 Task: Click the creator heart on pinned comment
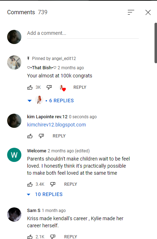point(62,88)
